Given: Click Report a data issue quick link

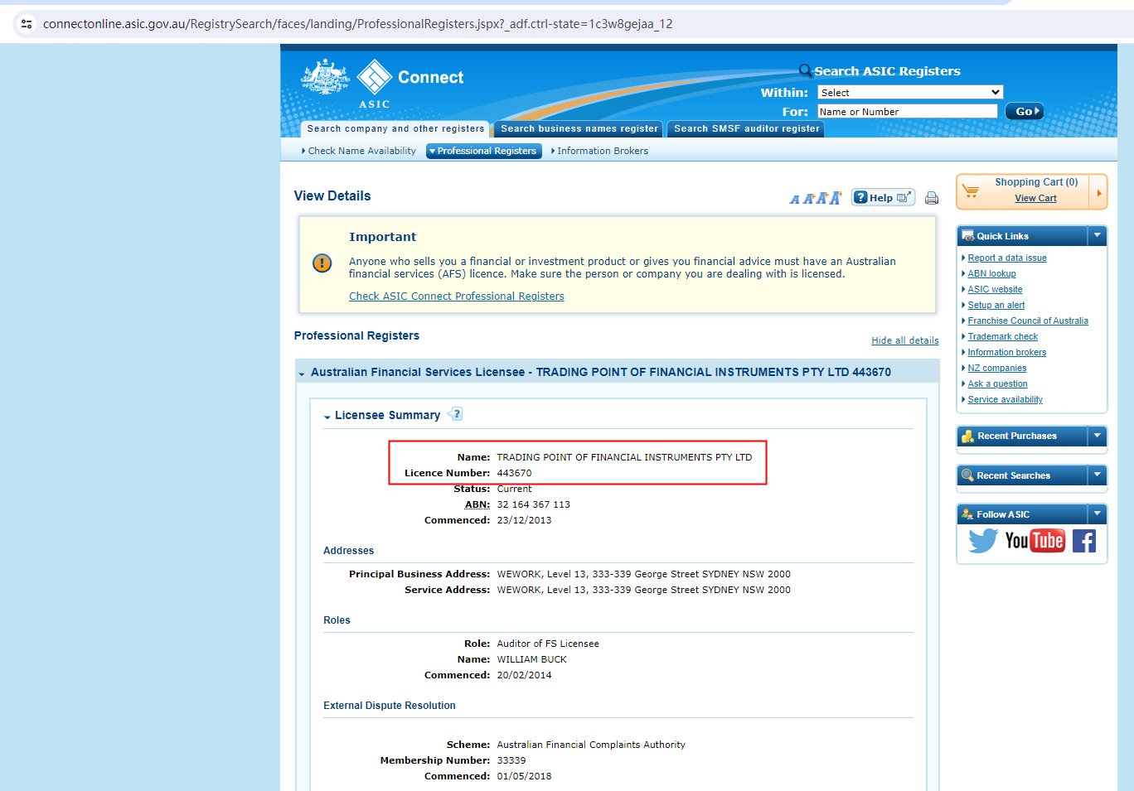Looking at the screenshot, I should pyautogui.click(x=1007, y=258).
